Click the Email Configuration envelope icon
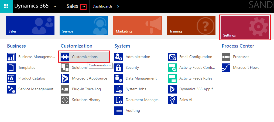The height and width of the screenshot is (122, 274). tap(172, 57)
